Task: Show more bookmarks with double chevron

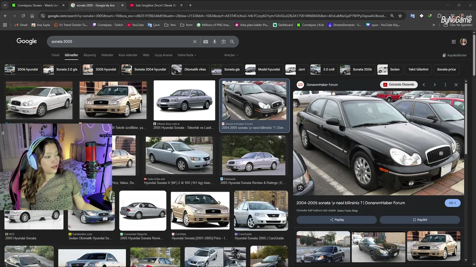Action: point(434,25)
